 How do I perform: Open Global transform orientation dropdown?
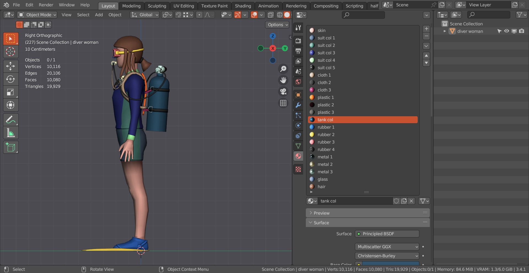click(x=145, y=15)
